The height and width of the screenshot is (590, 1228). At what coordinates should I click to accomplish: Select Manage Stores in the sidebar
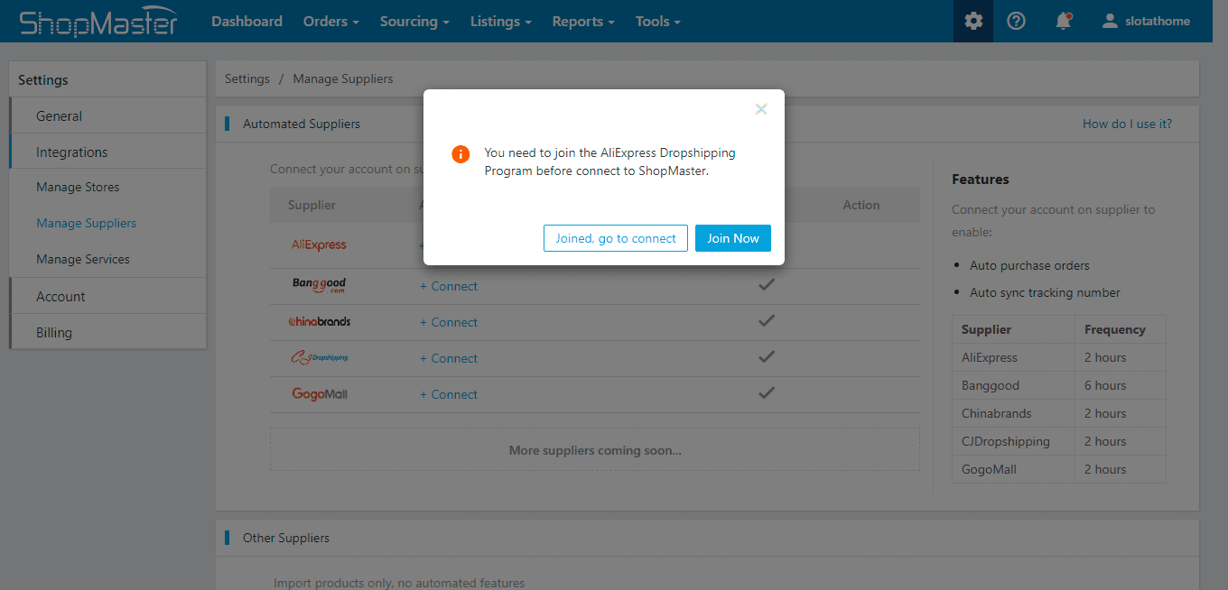pos(78,187)
